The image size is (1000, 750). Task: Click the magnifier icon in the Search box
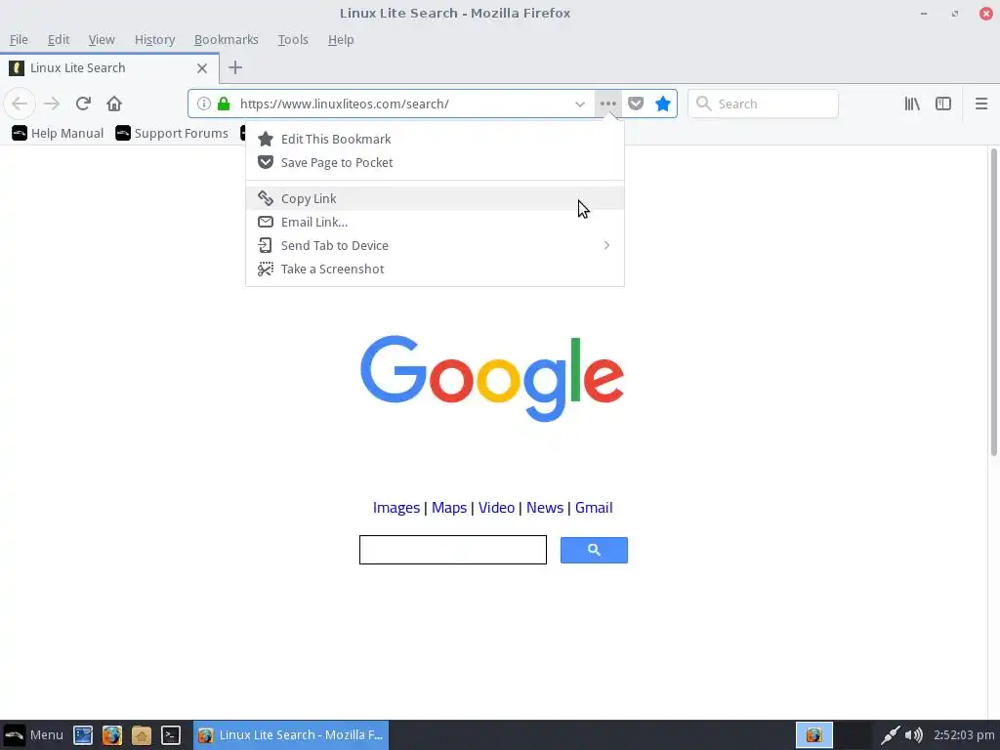pos(703,104)
